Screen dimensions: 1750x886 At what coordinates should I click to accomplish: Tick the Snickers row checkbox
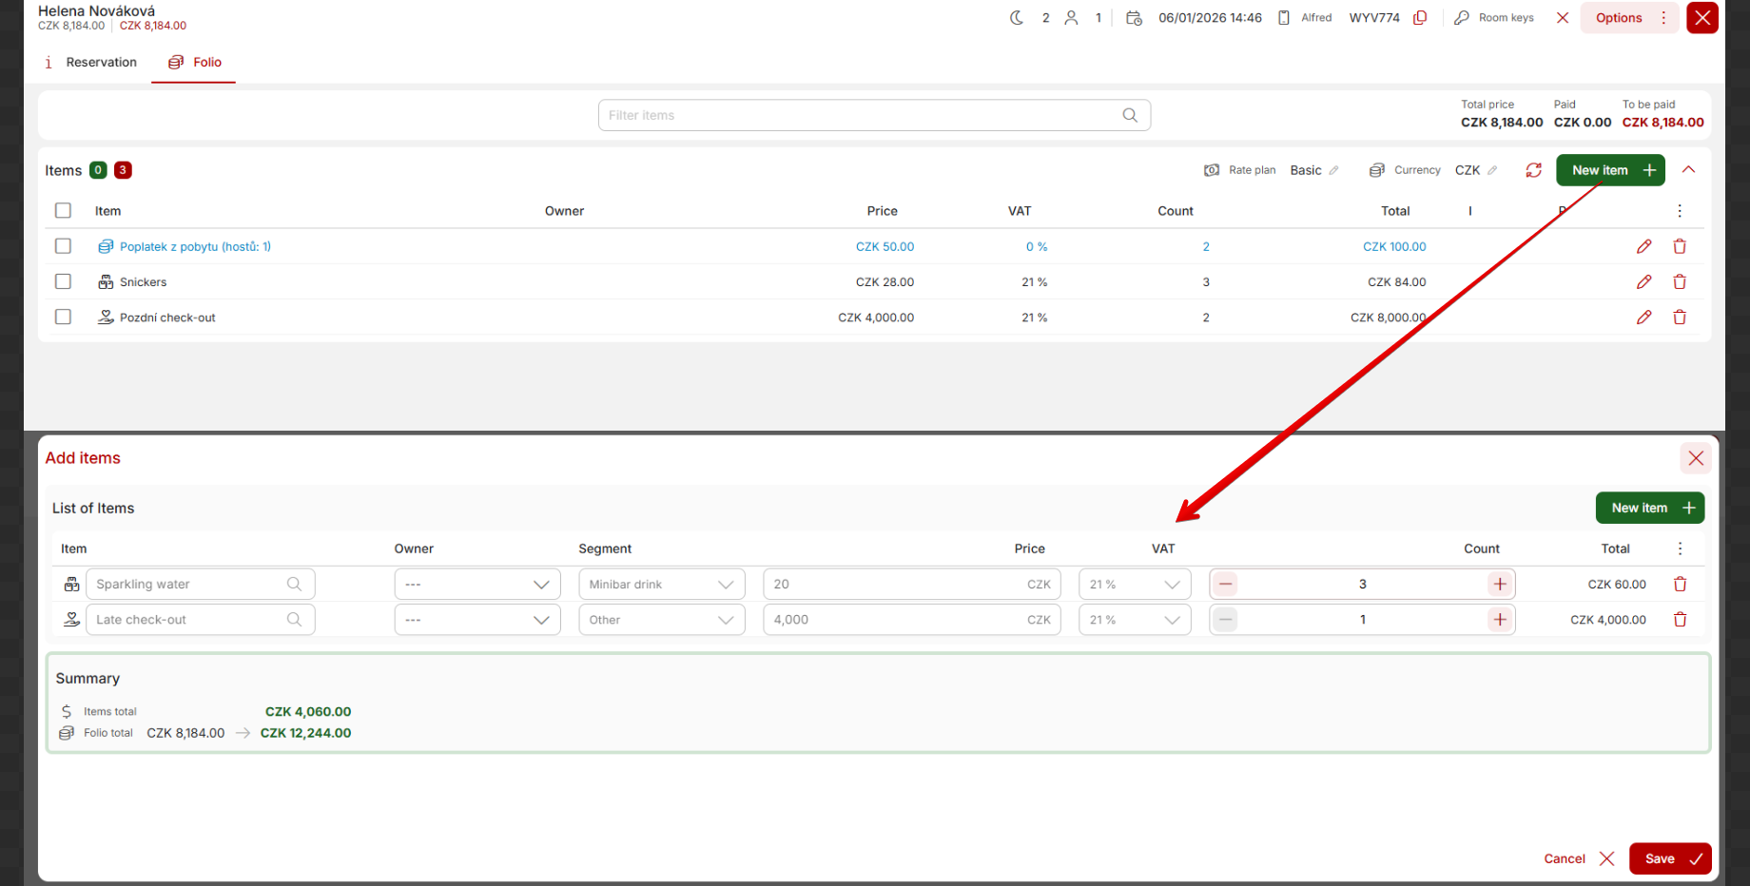pyautogui.click(x=63, y=282)
